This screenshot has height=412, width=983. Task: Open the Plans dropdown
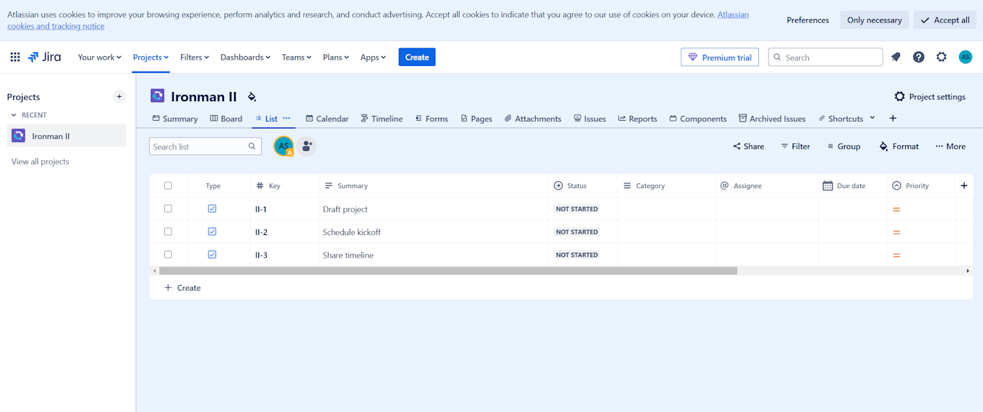pos(336,58)
